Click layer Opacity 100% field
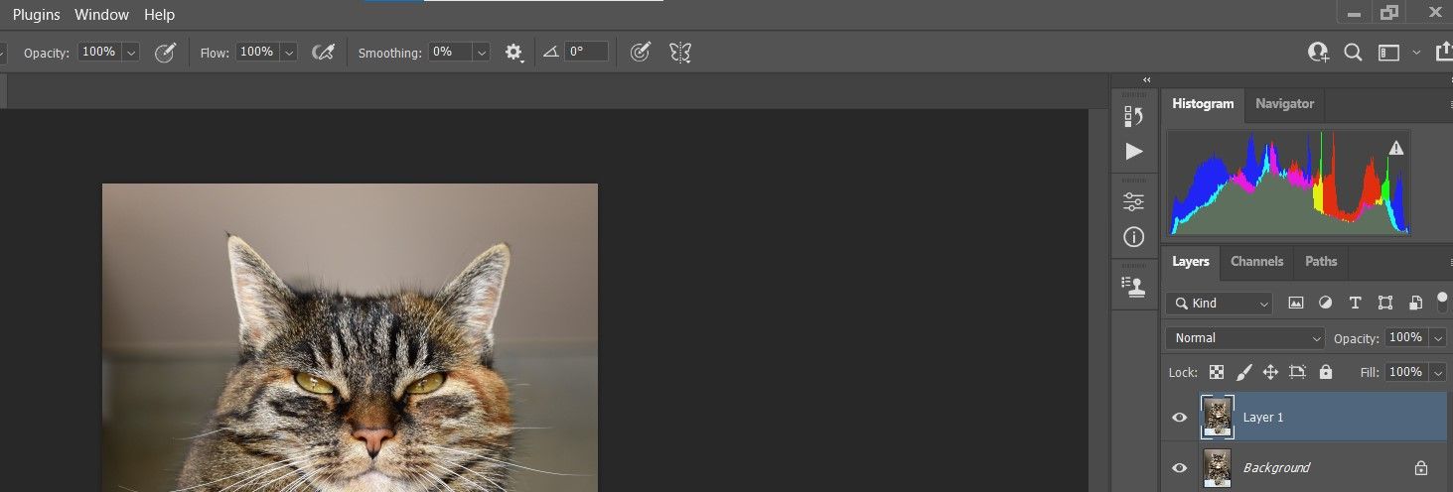The width and height of the screenshot is (1453, 492). [1405, 338]
